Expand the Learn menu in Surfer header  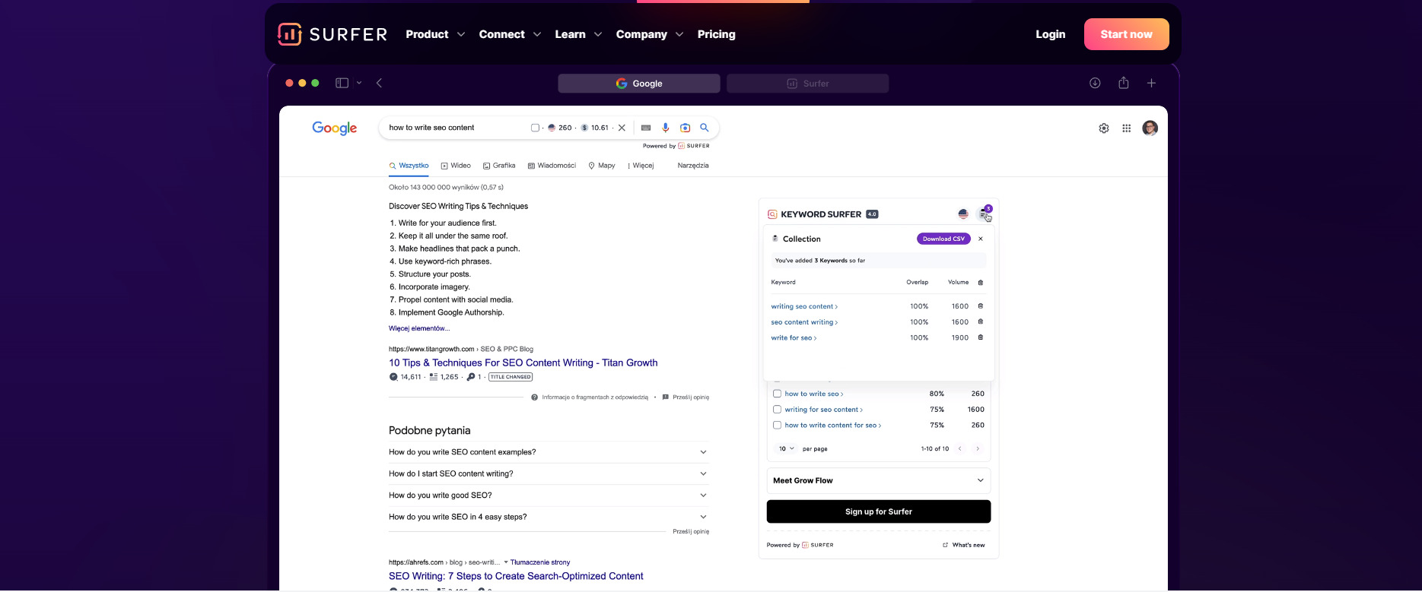(x=578, y=34)
